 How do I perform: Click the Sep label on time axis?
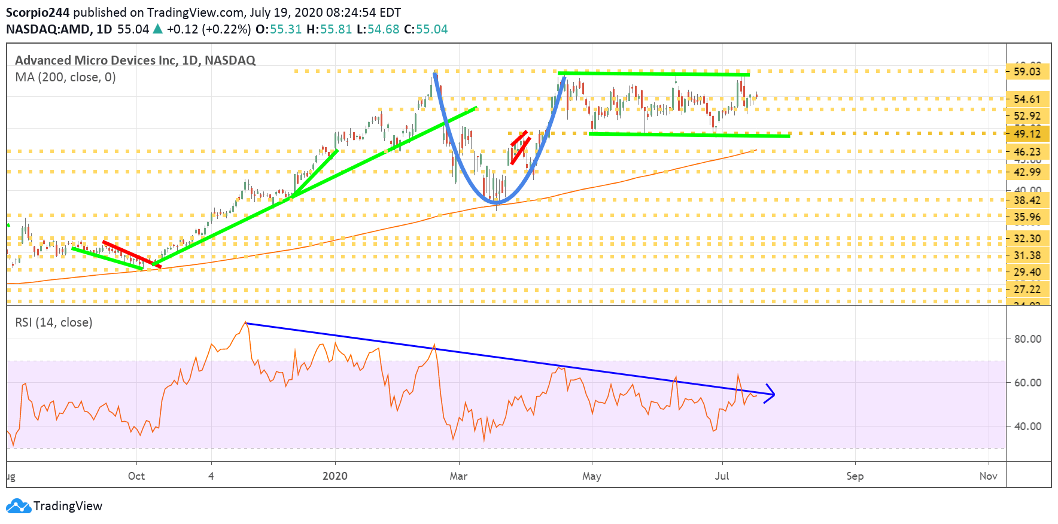pos(855,477)
